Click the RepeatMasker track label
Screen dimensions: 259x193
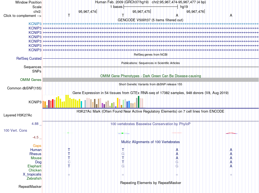[x=30, y=186]
